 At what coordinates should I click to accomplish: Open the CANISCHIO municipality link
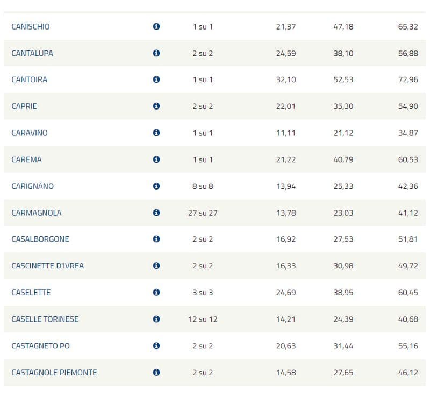[31, 26]
